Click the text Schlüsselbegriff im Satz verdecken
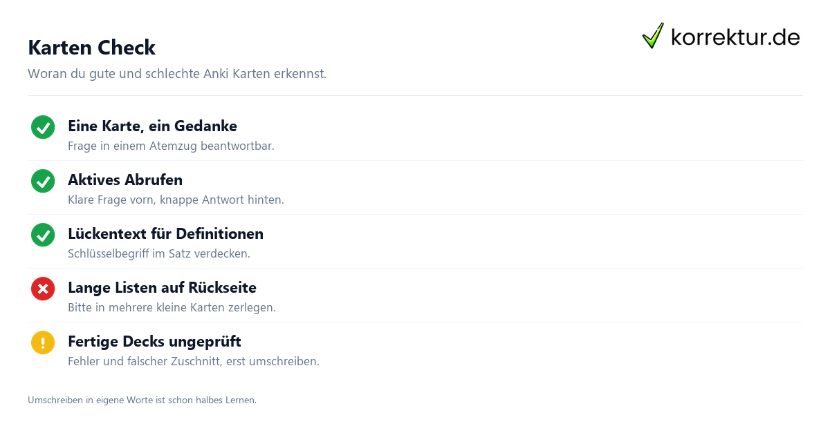This screenshot has height=435, width=830. click(159, 254)
